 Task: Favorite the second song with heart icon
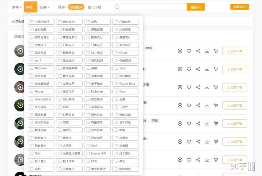[189, 69]
